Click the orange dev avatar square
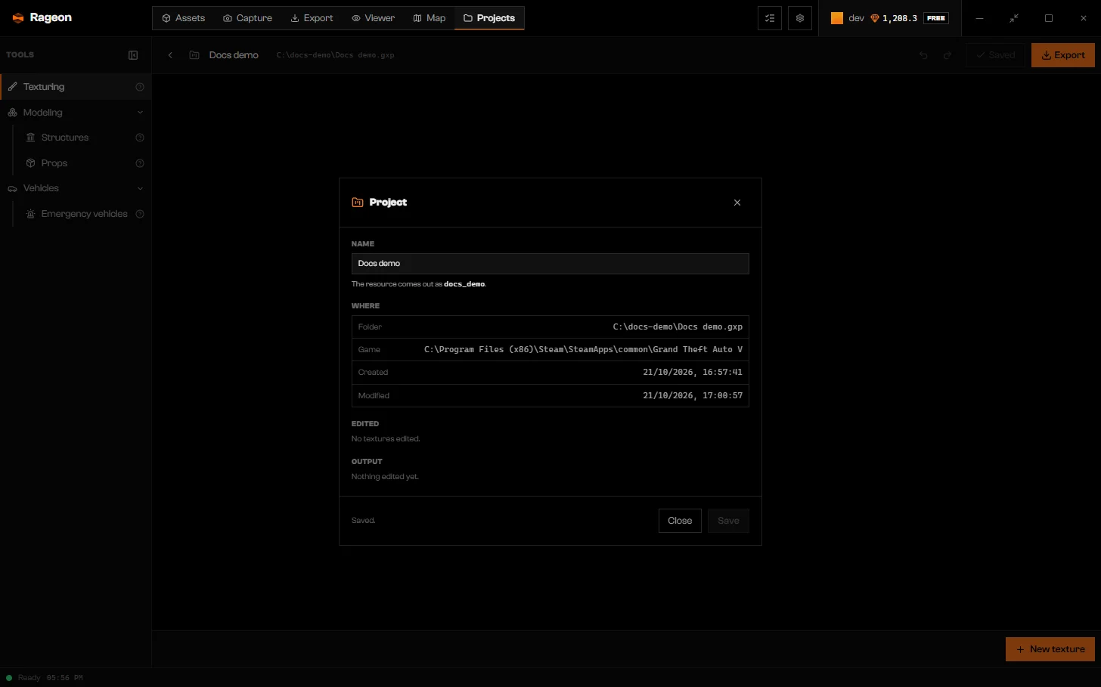 pyautogui.click(x=837, y=18)
